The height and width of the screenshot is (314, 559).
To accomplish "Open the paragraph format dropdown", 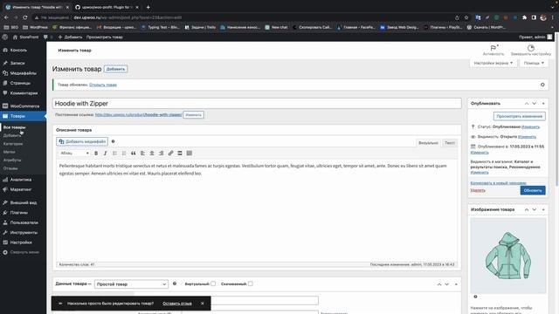I will coord(74,154).
